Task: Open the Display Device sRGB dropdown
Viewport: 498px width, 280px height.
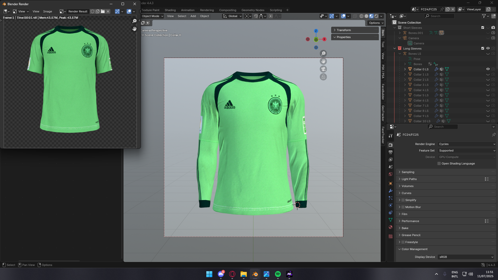Action: 466,257
